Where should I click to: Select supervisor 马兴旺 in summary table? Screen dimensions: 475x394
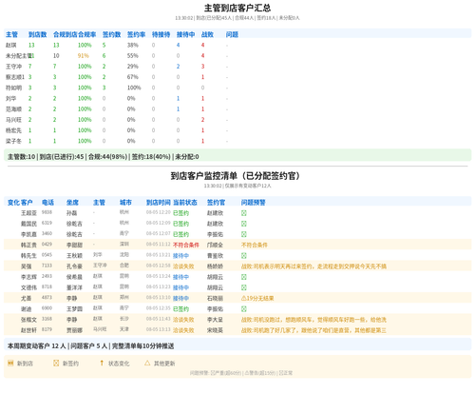click(x=13, y=120)
